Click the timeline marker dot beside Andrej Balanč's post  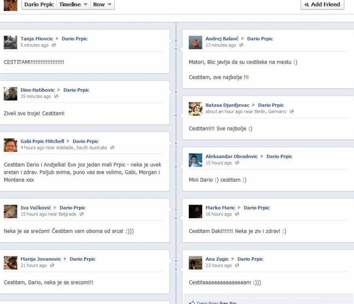(176, 49)
